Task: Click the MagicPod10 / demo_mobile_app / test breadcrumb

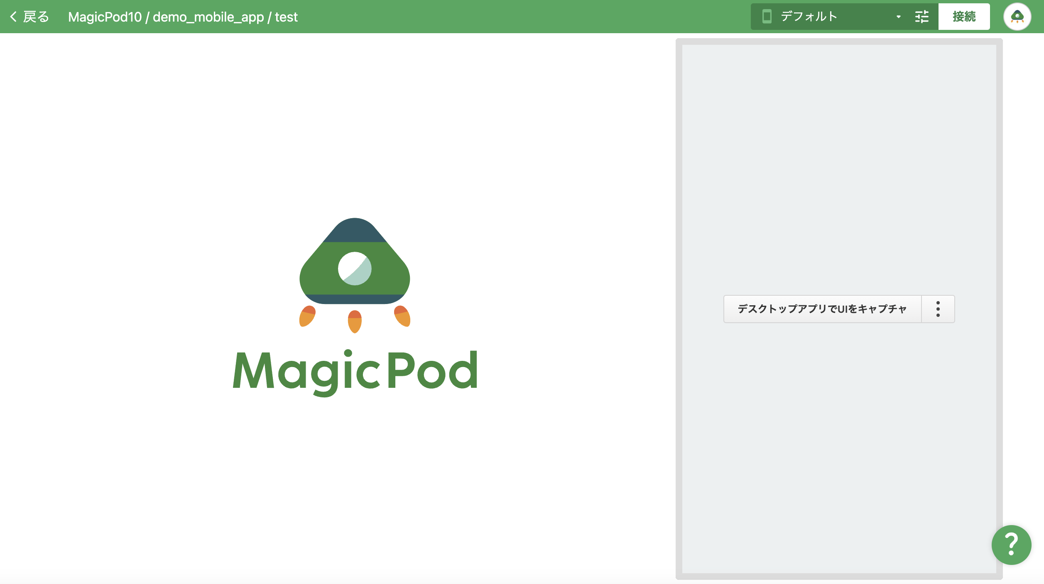Action: (183, 17)
